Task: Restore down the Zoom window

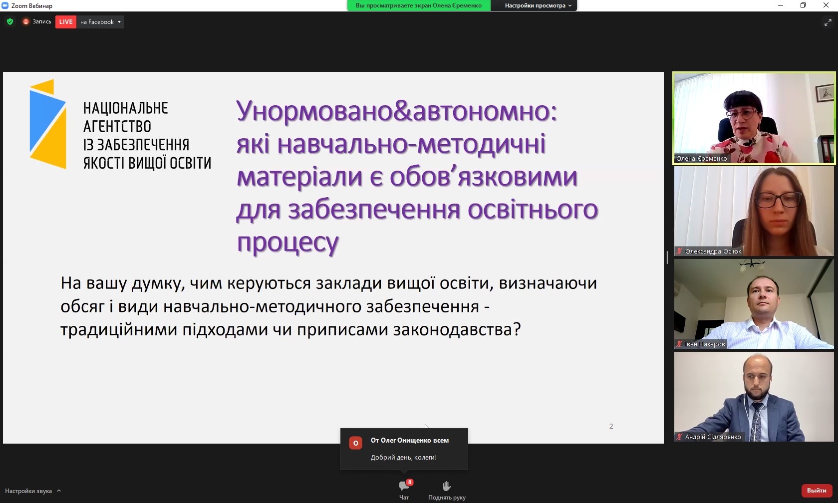Action: pyautogui.click(x=803, y=5)
